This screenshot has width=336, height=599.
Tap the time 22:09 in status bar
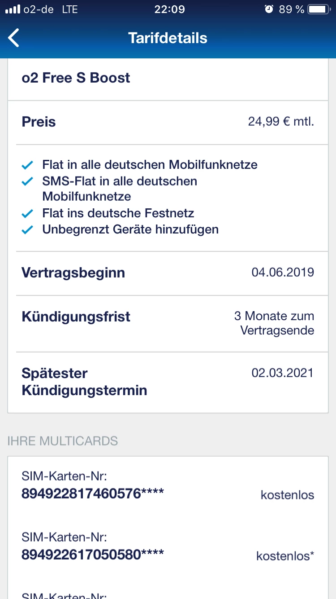point(169,9)
